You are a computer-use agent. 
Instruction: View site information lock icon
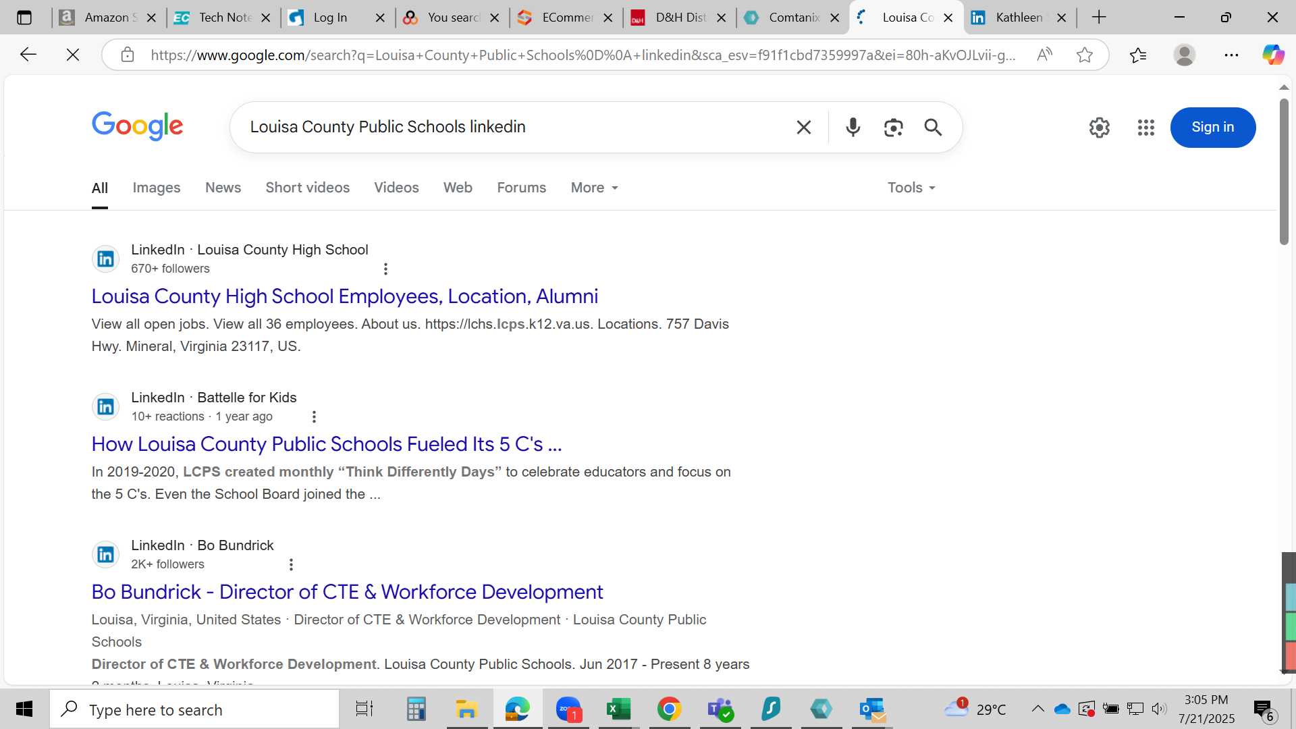128,55
